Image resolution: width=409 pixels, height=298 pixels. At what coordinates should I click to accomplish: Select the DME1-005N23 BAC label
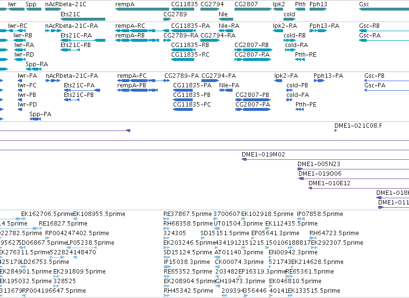tap(319, 164)
